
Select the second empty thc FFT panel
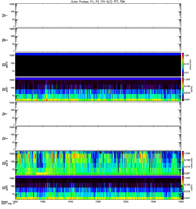(98, 138)
